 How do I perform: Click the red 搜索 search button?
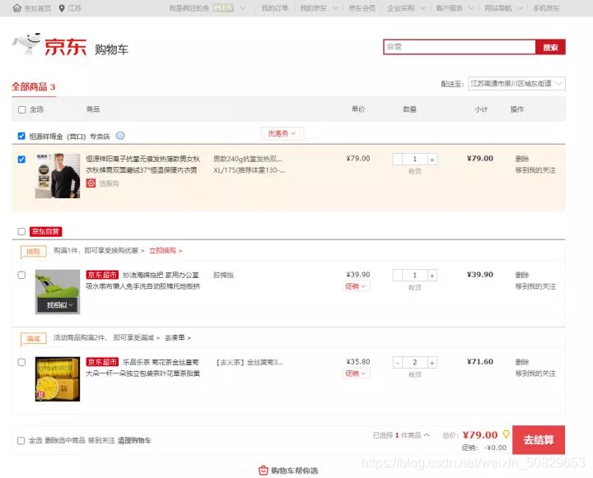[x=550, y=47]
